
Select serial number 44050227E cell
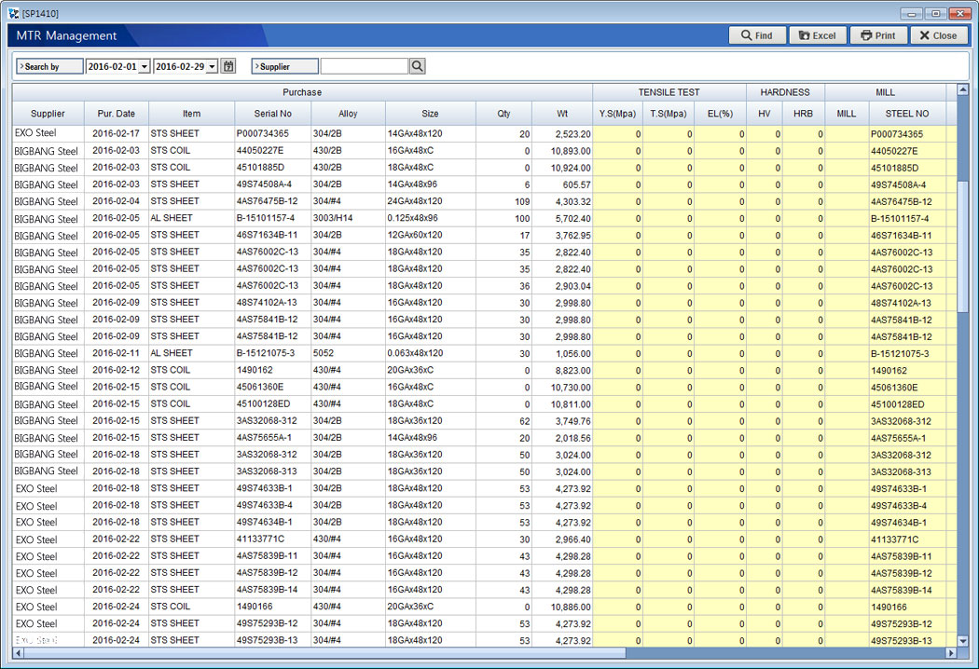coord(273,150)
